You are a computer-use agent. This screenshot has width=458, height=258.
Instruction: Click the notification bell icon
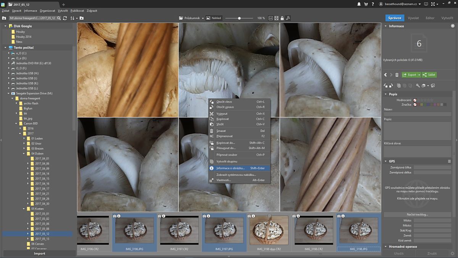coord(359,4)
